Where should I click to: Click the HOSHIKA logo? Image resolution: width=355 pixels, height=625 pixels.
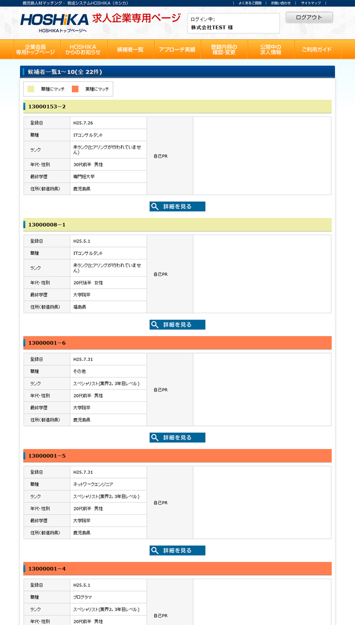[54, 20]
